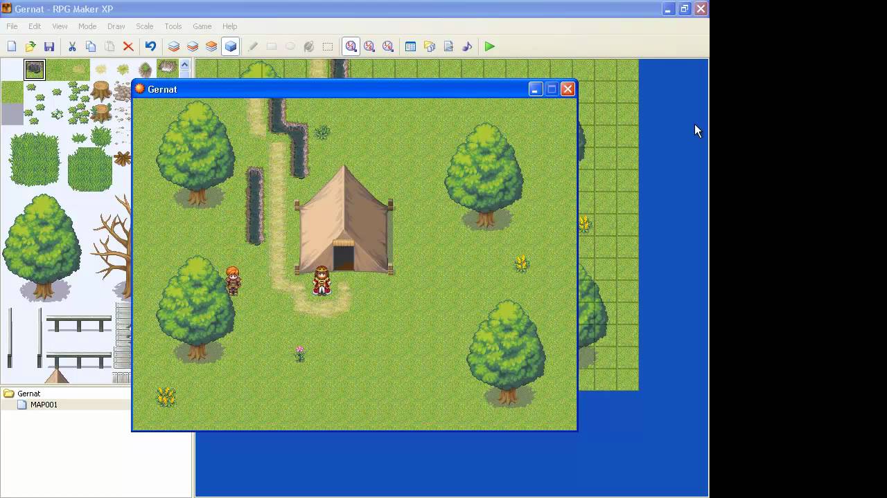Minimize the RPG Maker XP main window
The height and width of the screenshot is (498, 887).
point(668,9)
